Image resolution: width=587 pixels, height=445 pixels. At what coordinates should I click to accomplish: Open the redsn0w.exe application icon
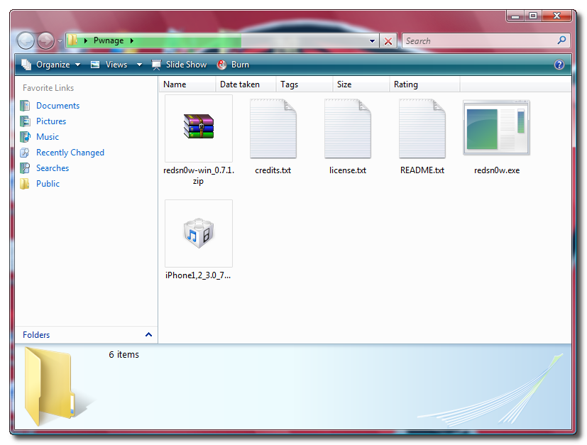[496, 128]
